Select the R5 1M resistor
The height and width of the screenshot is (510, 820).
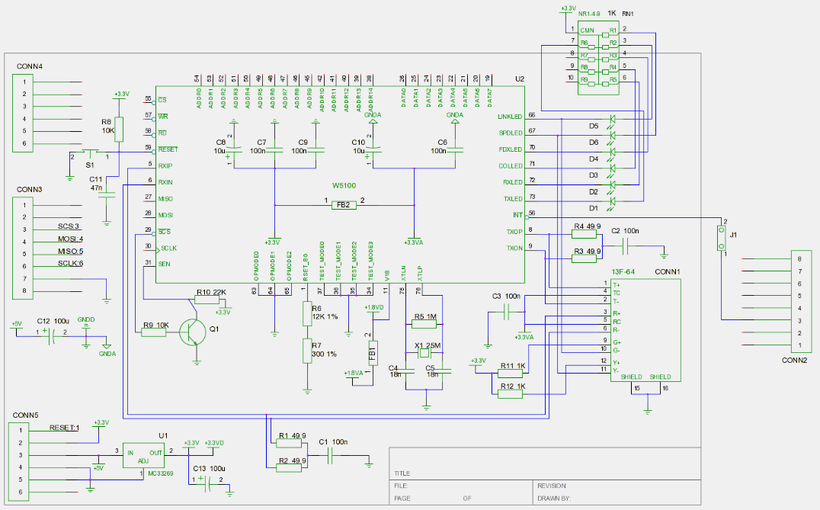tap(424, 324)
